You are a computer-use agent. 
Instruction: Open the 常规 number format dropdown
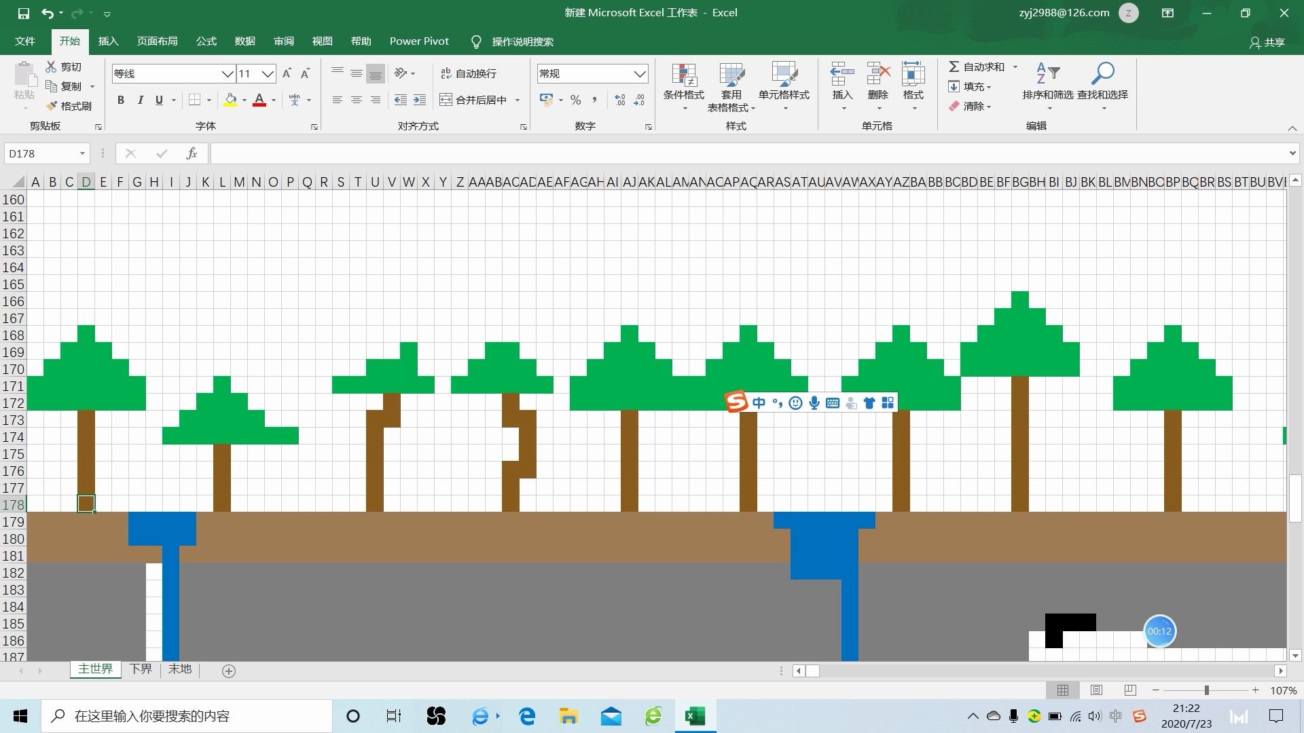(638, 73)
